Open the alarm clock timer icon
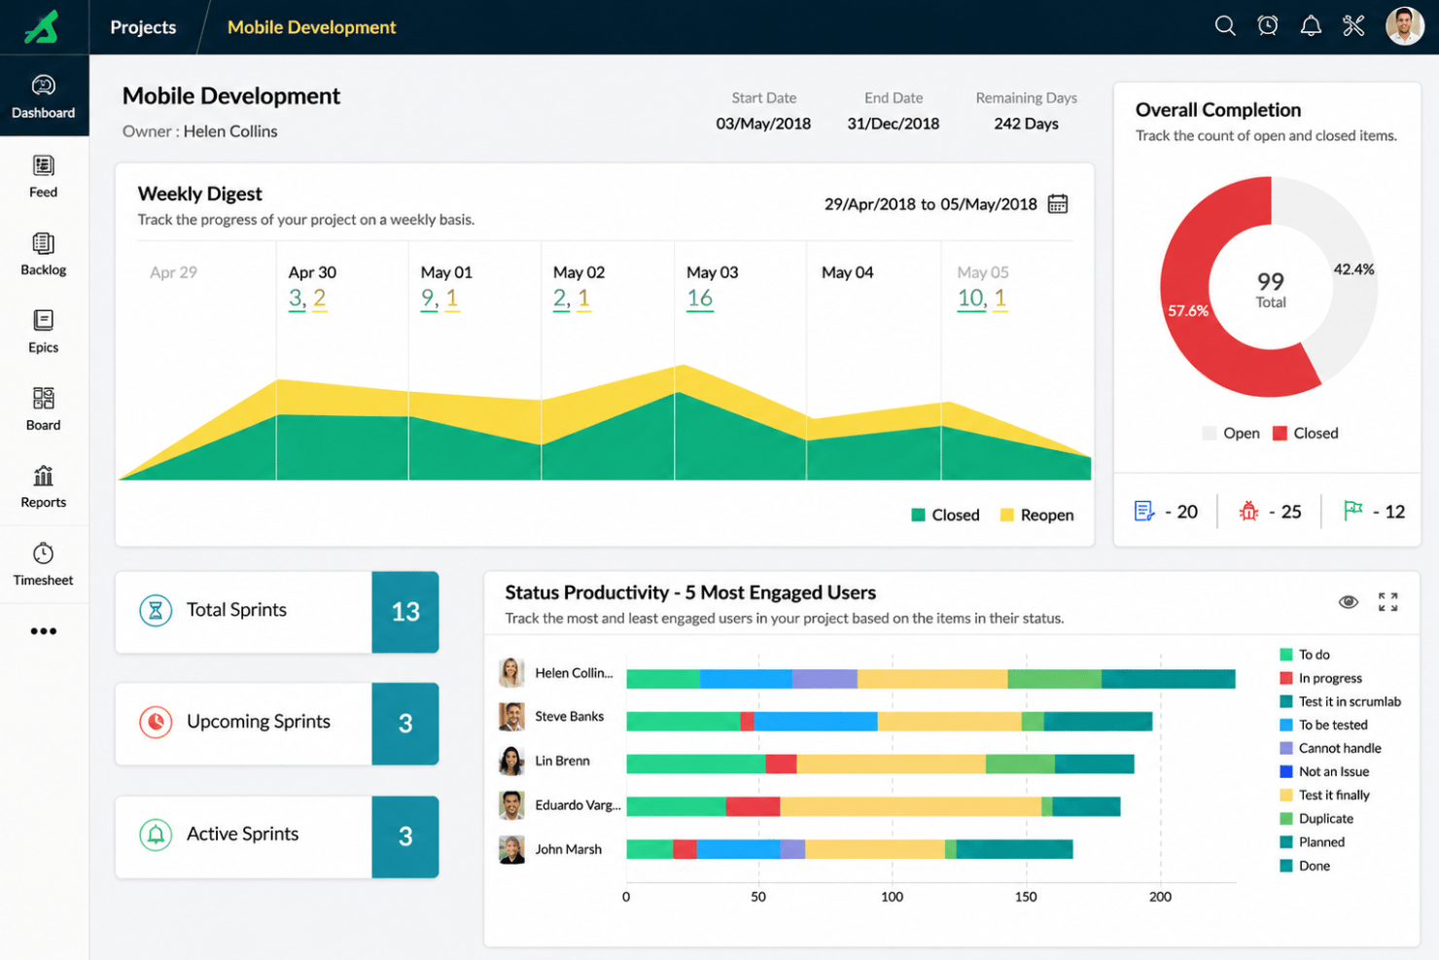This screenshot has height=960, width=1439. pyautogui.click(x=1268, y=26)
